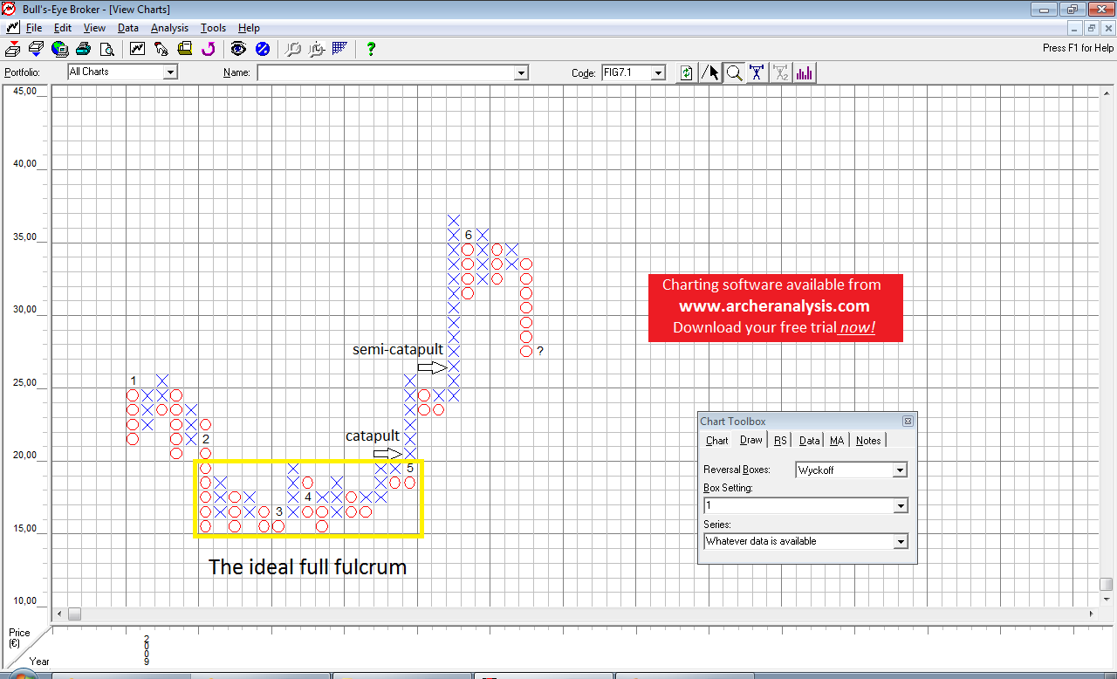
Task: Click the purple undo arrow icon
Action: (x=208, y=49)
